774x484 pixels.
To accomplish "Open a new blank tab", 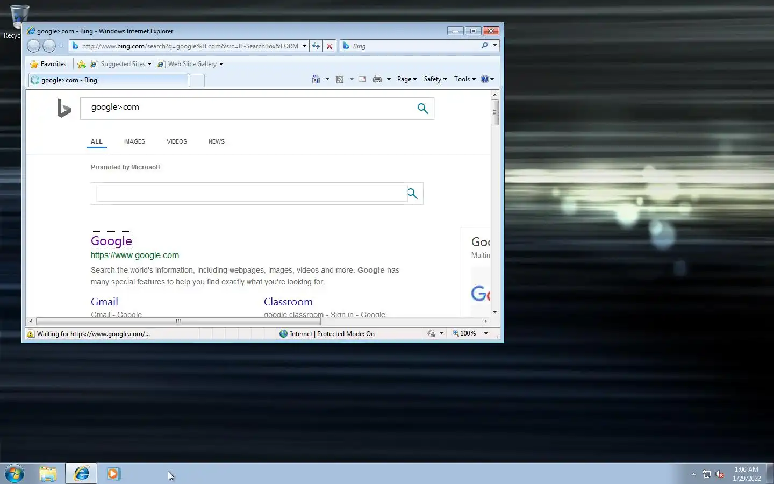I will [197, 81].
